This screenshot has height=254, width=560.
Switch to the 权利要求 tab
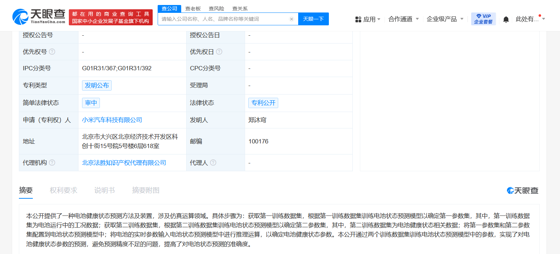point(63,190)
